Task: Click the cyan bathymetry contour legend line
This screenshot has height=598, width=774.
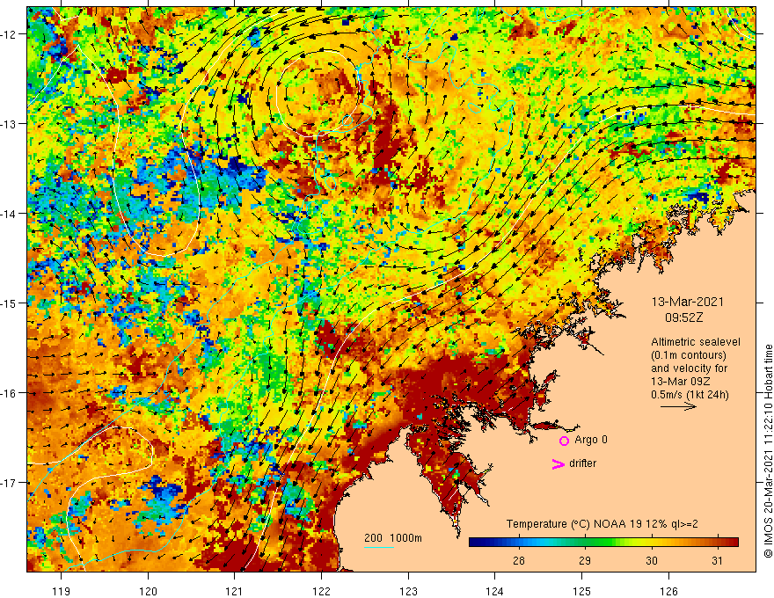Action: [x=378, y=547]
